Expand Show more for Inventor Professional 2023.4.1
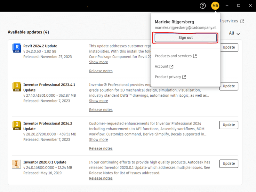256x192 pixels. coord(98,101)
